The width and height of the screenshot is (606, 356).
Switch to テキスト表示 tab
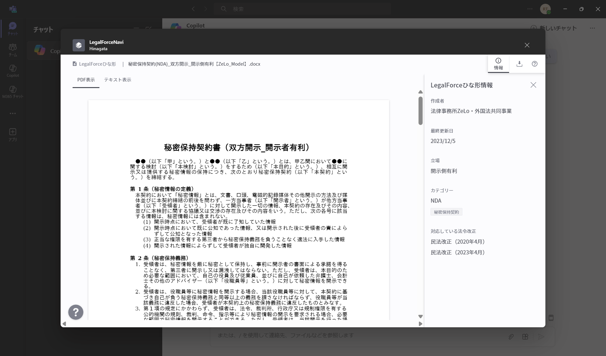(117, 80)
